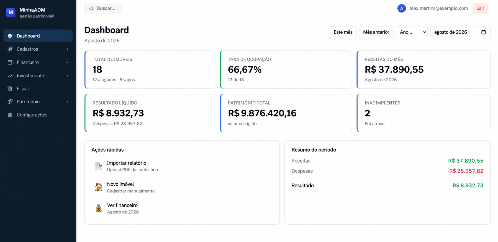Screen dimensions: 498x242
Task: Click the Importar relatório document icon
Action: coord(99,166)
